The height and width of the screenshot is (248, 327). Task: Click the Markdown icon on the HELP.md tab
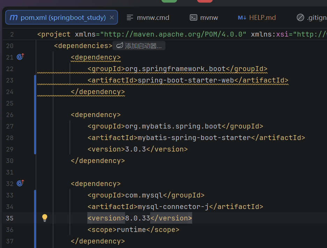click(242, 18)
